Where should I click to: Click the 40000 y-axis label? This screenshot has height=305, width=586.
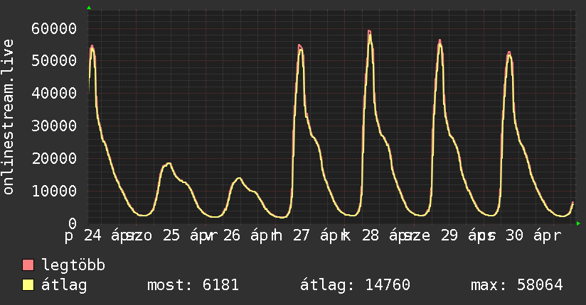(54, 93)
